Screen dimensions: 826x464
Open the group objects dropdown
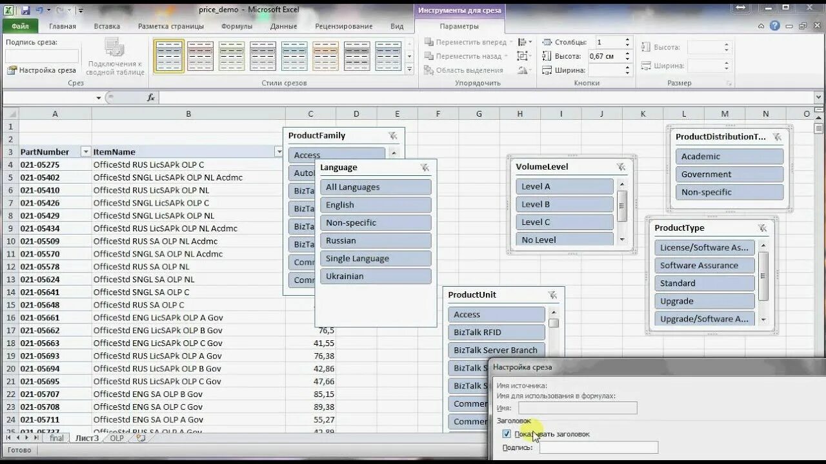526,56
